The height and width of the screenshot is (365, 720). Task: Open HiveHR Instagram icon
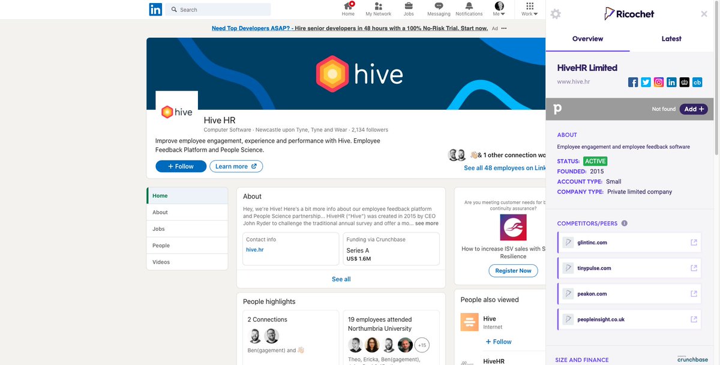click(659, 82)
